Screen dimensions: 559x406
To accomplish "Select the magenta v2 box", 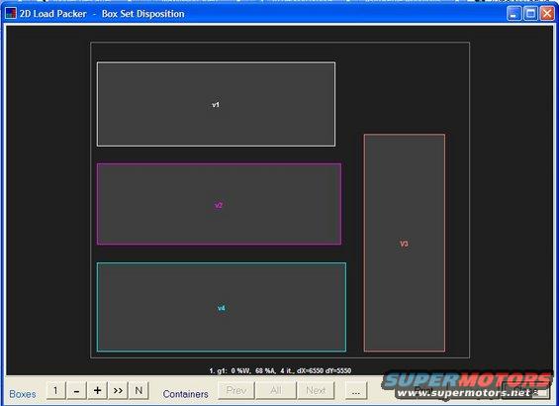I will coord(219,204).
